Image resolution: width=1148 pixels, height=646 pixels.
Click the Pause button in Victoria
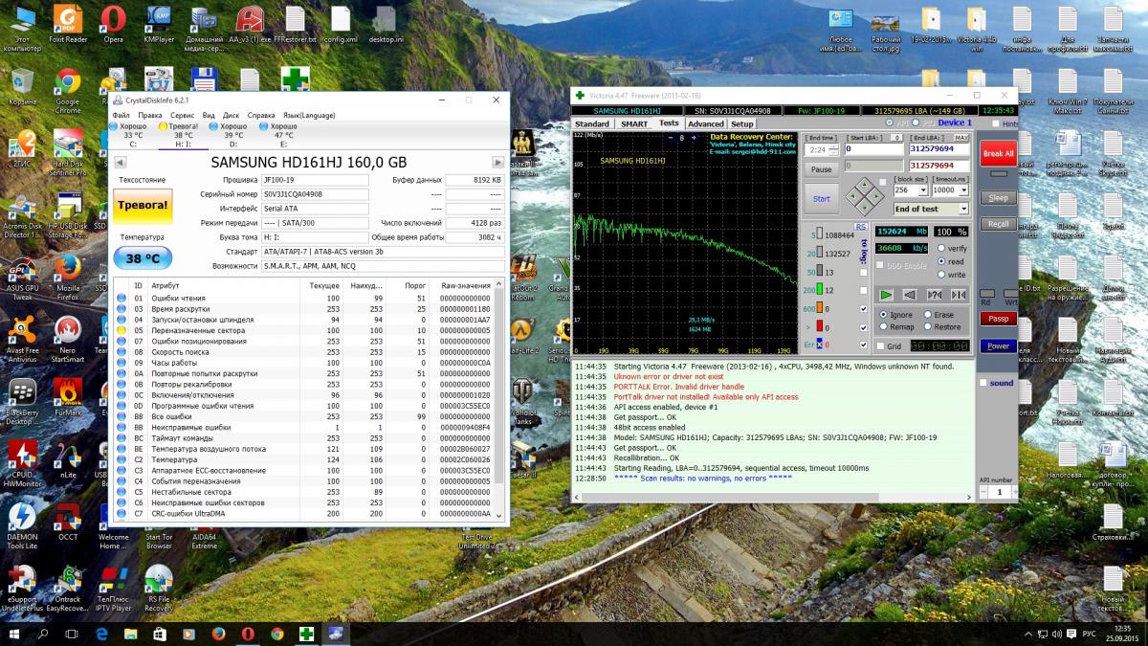coord(821,169)
